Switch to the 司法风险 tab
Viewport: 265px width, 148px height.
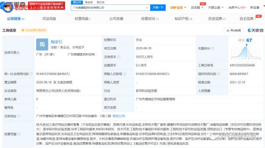pyautogui.click(x=49, y=19)
